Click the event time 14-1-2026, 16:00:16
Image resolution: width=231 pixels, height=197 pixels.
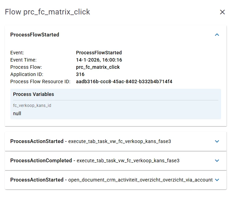pos(99,60)
